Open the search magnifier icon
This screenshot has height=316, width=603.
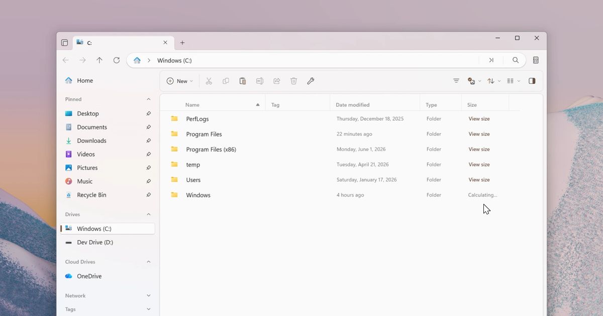pos(516,60)
